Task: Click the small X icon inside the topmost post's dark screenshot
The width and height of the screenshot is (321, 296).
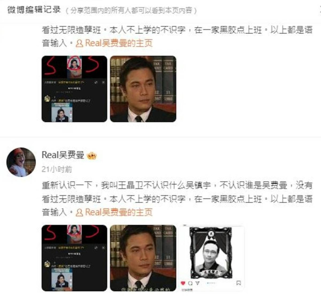Action: [x=103, y=82]
